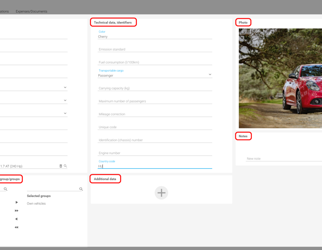Click the Fuel consumption (l/100km) field
The width and height of the screenshot is (322, 250).
click(x=155, y=62)
